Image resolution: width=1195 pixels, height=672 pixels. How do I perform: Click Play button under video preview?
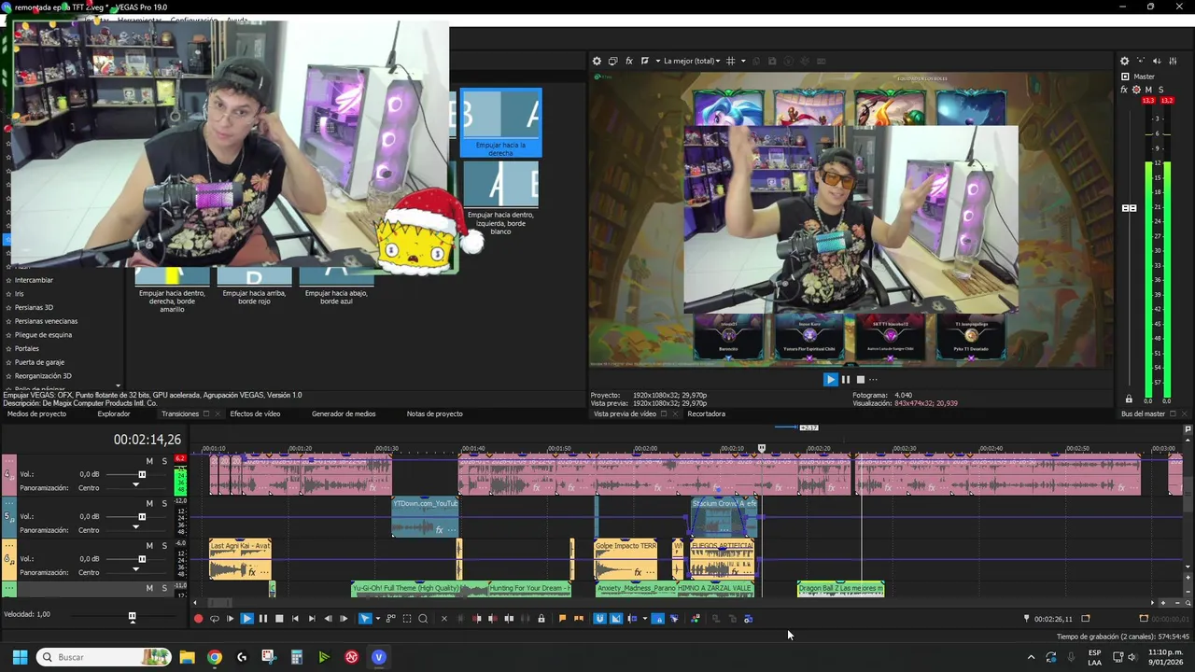click(x=830, y=379)
